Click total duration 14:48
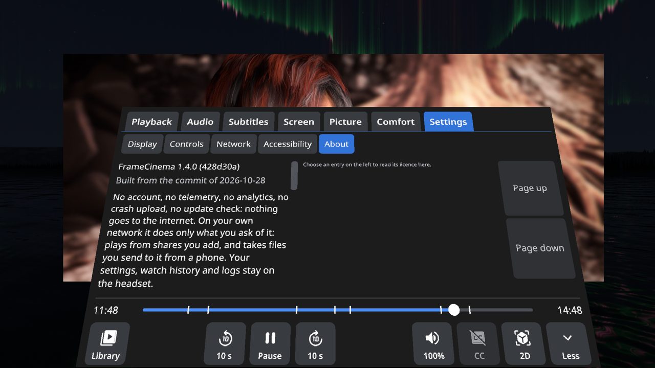This screenshot has width=655, height=368. pyautogui.click(x=570, y=310)
